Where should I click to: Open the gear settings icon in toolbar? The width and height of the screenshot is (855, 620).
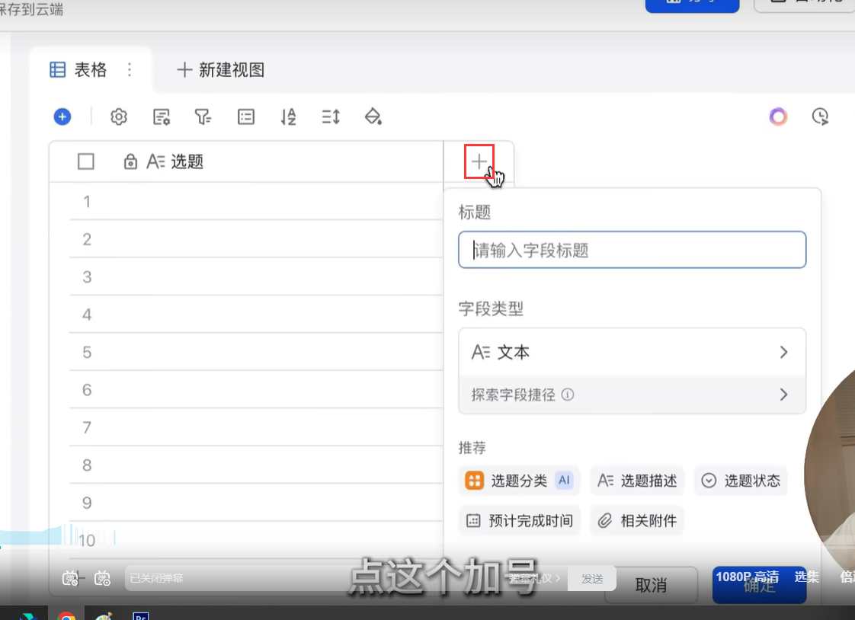point(119,117)
